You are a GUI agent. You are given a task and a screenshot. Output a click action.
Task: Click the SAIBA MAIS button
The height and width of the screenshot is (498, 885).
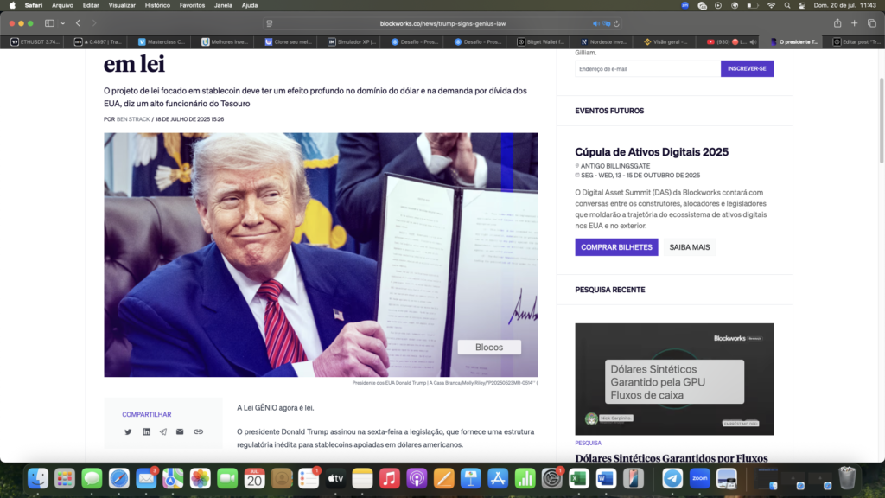coord(689,247)
